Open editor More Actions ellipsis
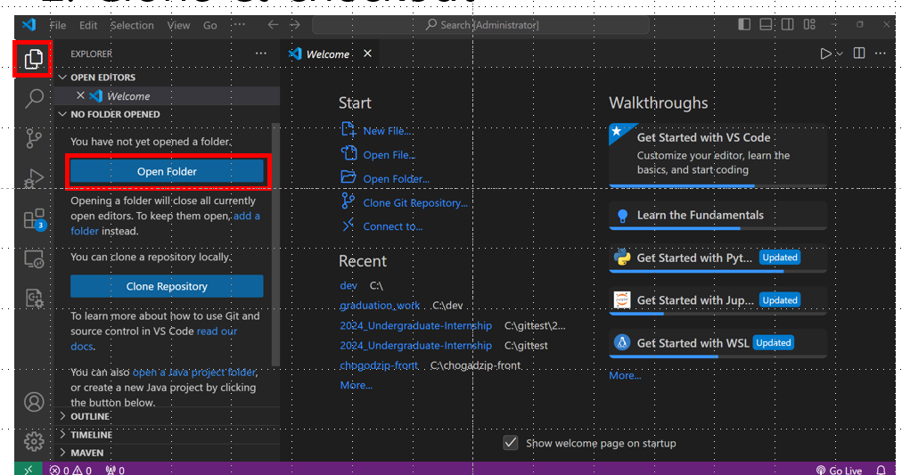 point(880,53)
